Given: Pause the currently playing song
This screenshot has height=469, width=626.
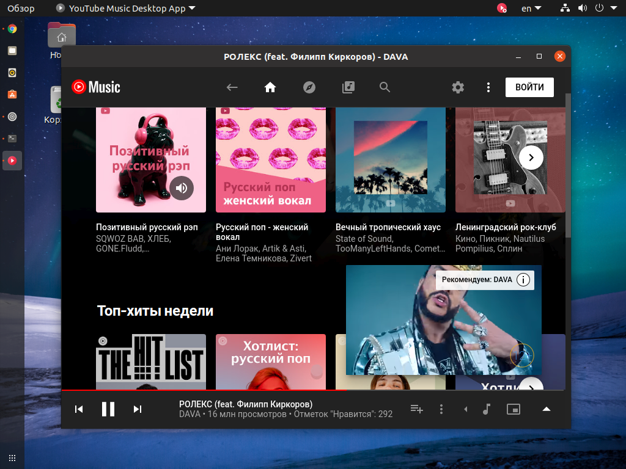Looking at the screenshot, I should pos(108,409).
